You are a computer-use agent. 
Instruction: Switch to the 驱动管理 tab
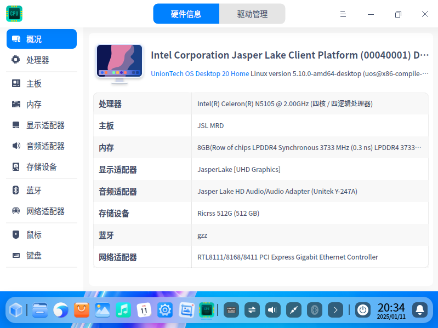252,14
